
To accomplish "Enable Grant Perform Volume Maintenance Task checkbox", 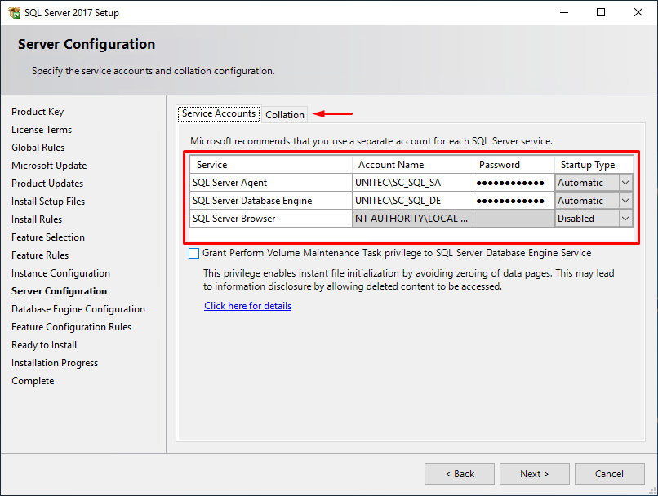I will pos(193,253).
